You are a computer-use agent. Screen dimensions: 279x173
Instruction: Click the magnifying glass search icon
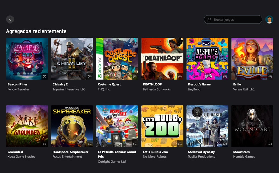(209, 19)
